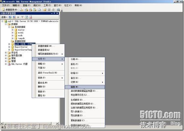Screen dimensions: 184x131
Task: Click the master database cylinder icon
Action: pyautogui.click(x=16, y=30)
